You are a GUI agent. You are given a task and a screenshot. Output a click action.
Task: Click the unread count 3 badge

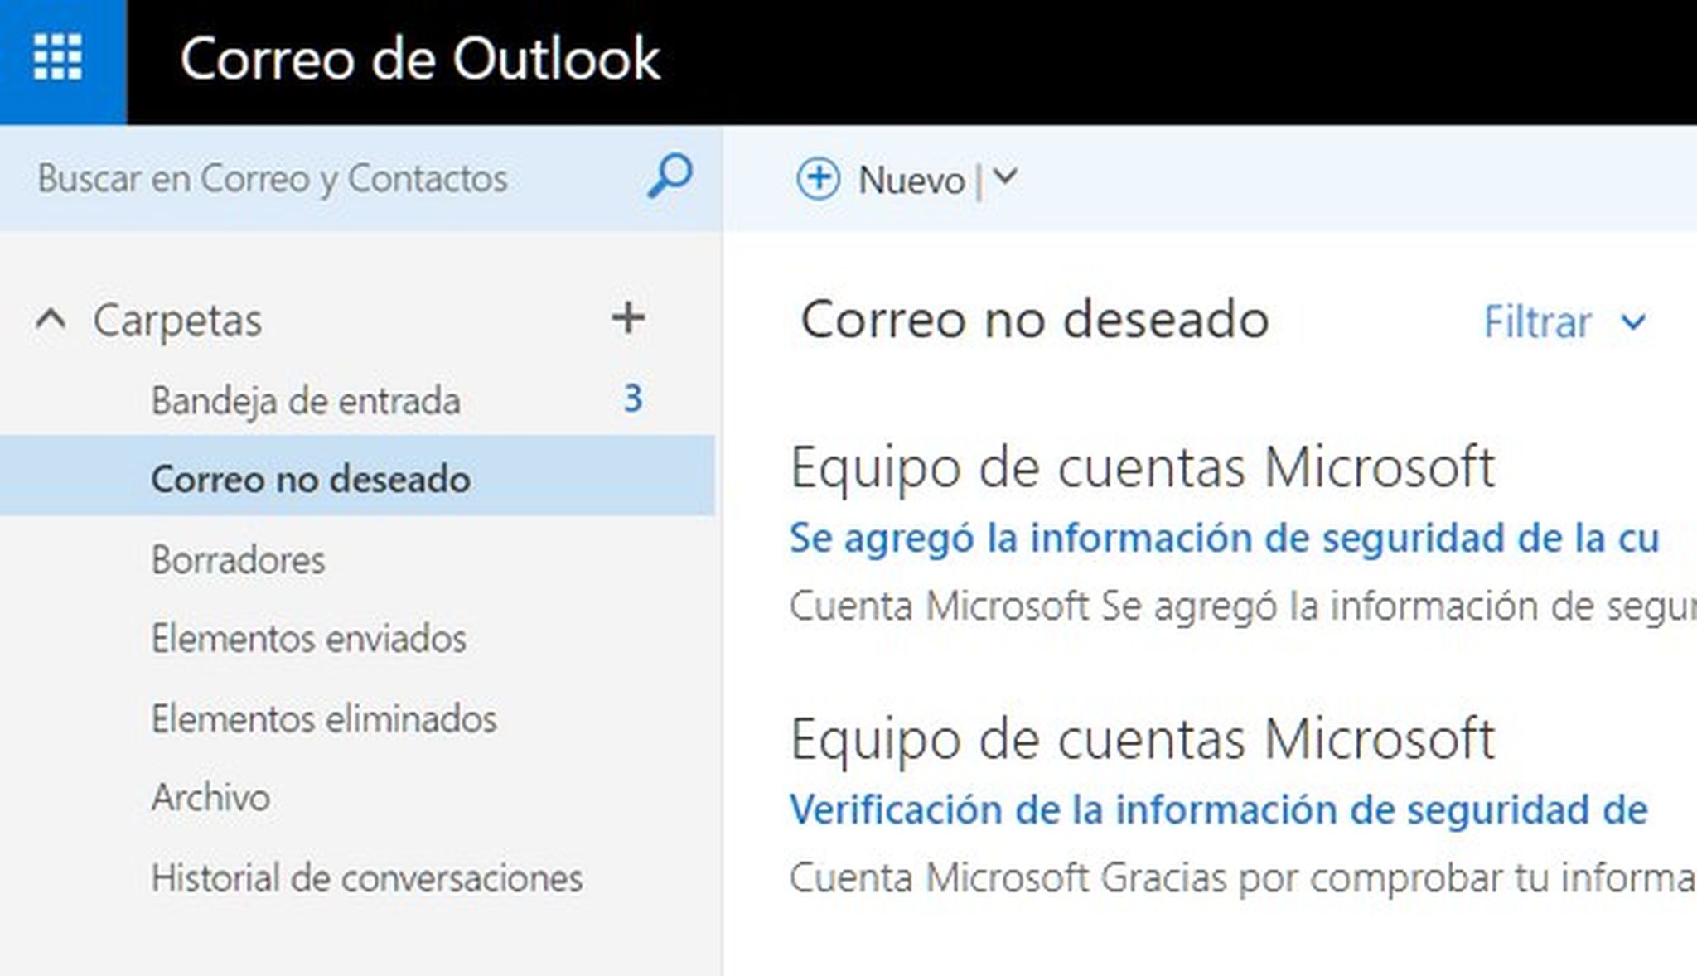tap(633, 399)
